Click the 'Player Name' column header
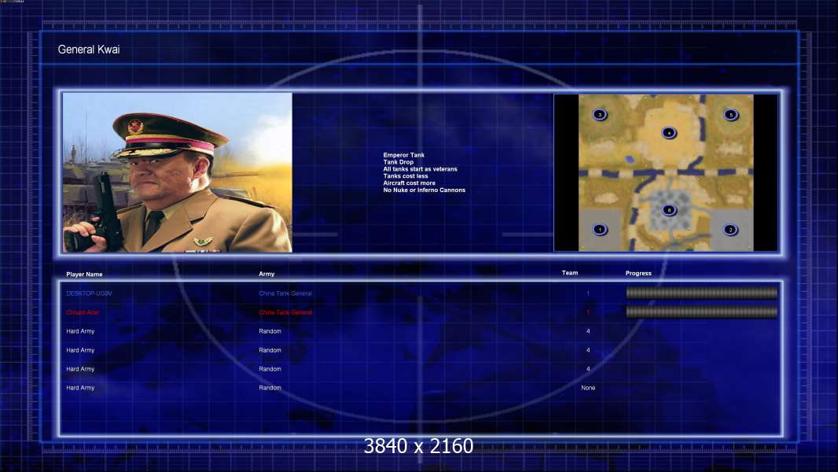Viewport: 838px width, 472px height. pyautogui.click(x=84, y=275)
